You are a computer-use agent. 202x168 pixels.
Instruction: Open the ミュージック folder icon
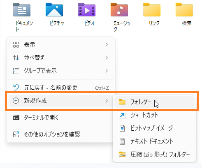click(119, 10)
